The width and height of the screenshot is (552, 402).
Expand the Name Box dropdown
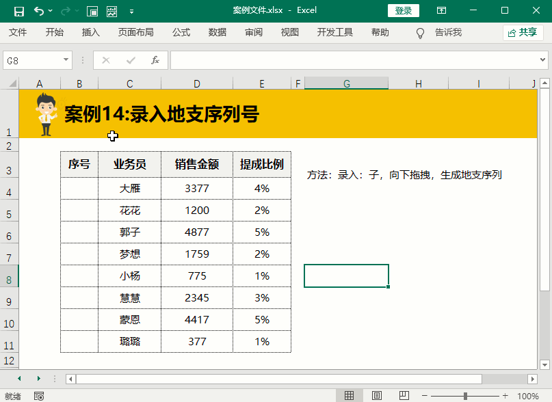[66, 60]
